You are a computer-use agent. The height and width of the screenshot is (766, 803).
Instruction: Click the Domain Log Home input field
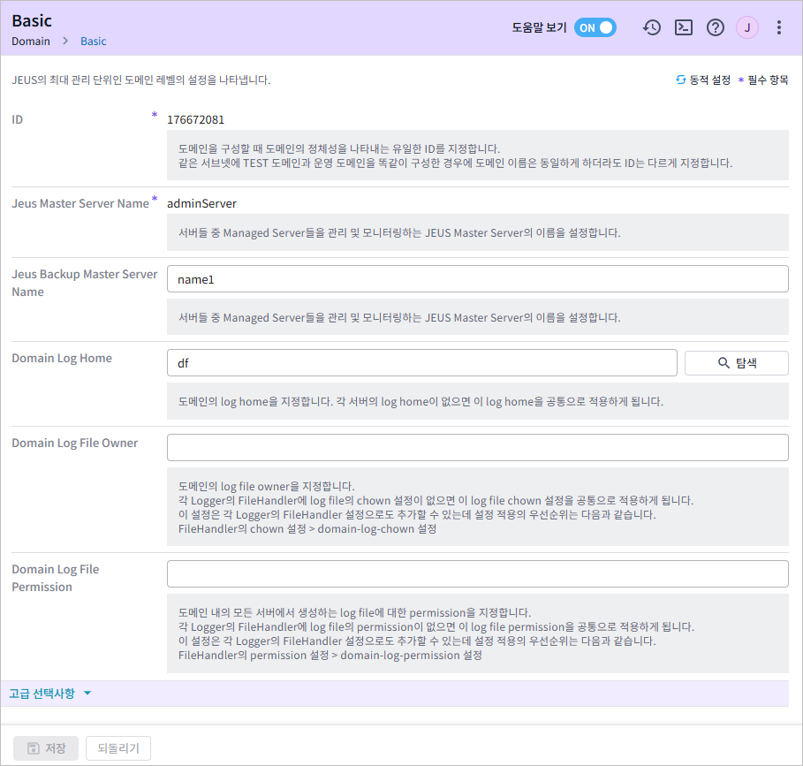421,363
